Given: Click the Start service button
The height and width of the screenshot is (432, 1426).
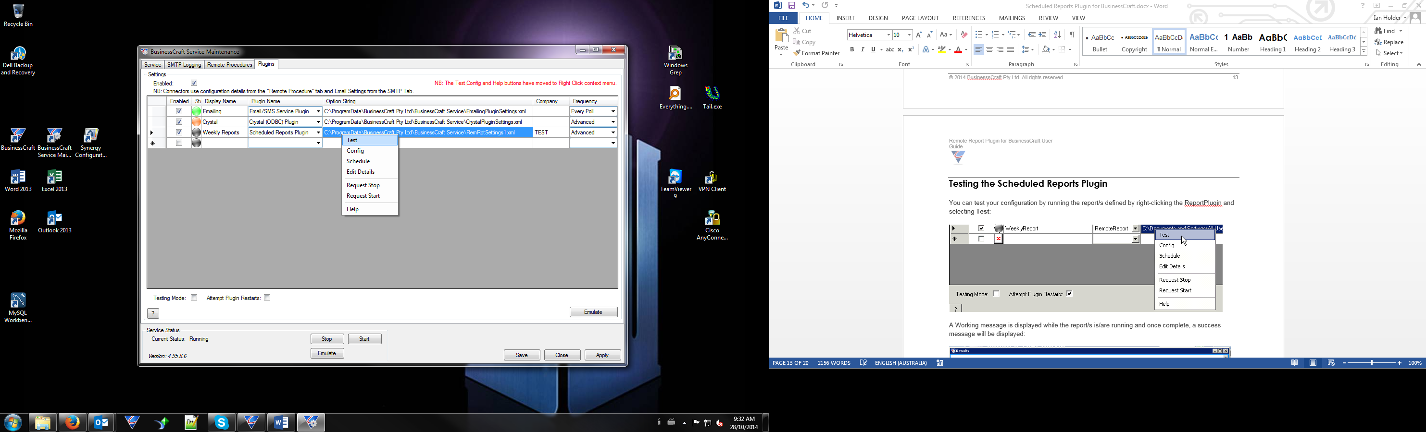Looking at the screenshot, I should [365, 339].
